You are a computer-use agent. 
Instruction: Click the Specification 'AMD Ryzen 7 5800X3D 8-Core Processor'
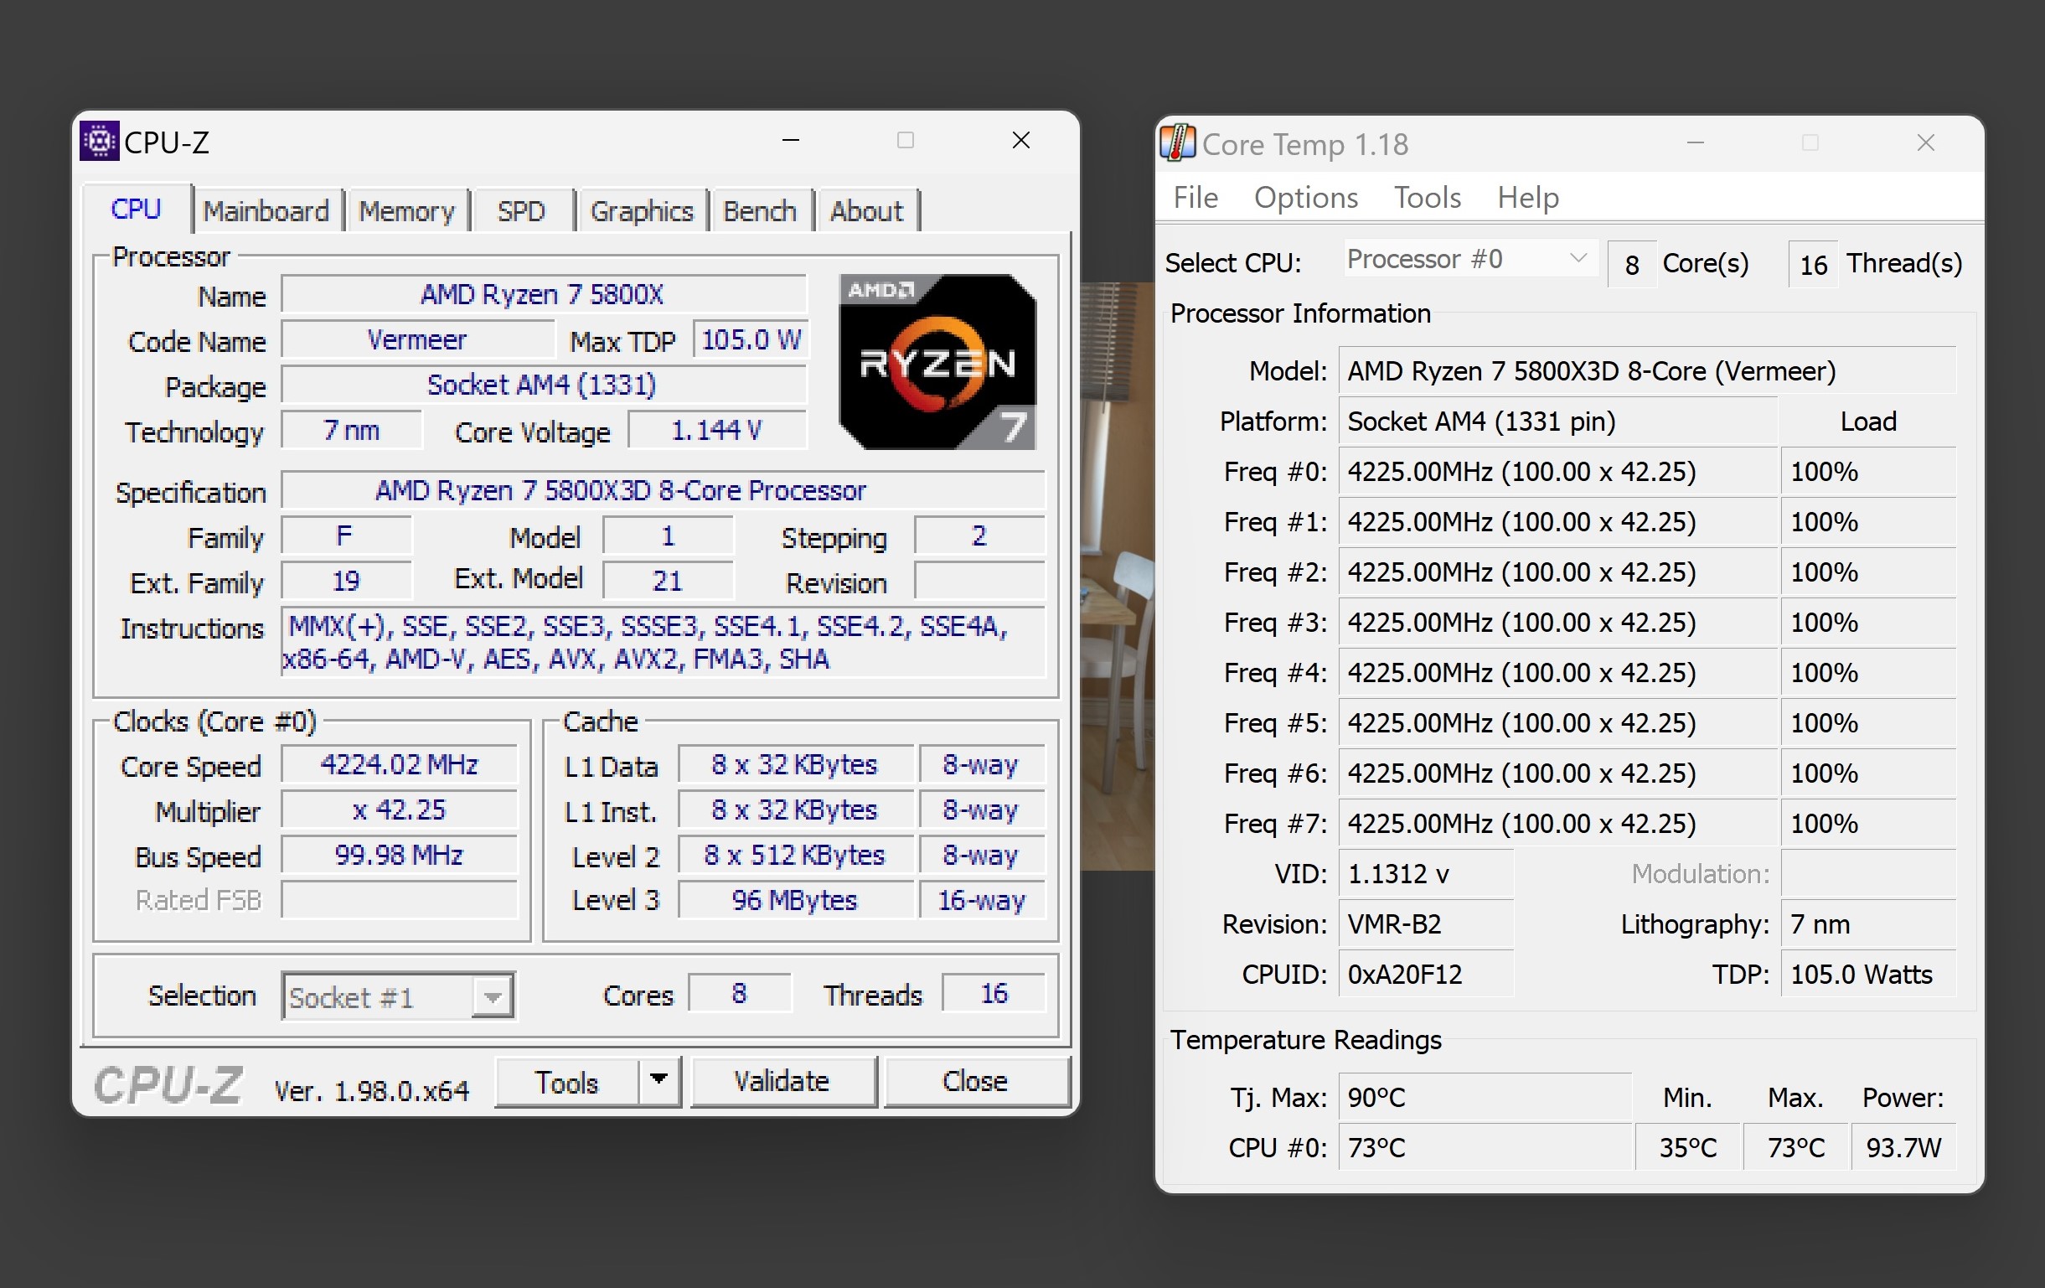[663, 490]
